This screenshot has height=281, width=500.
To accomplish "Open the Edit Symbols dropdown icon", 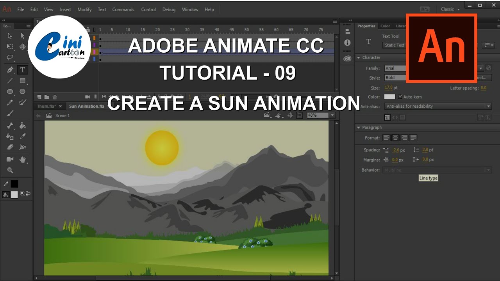I will (x=279, y=115).
